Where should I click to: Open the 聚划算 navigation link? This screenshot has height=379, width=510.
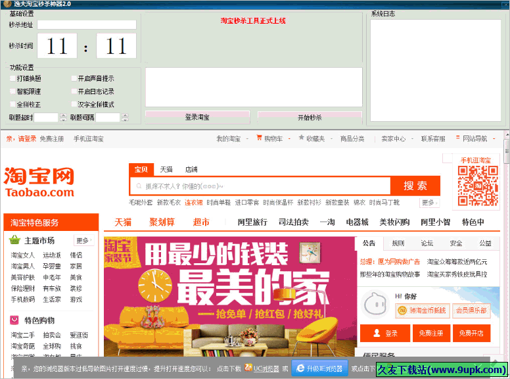pyautogui.click(x=162, y=222)
